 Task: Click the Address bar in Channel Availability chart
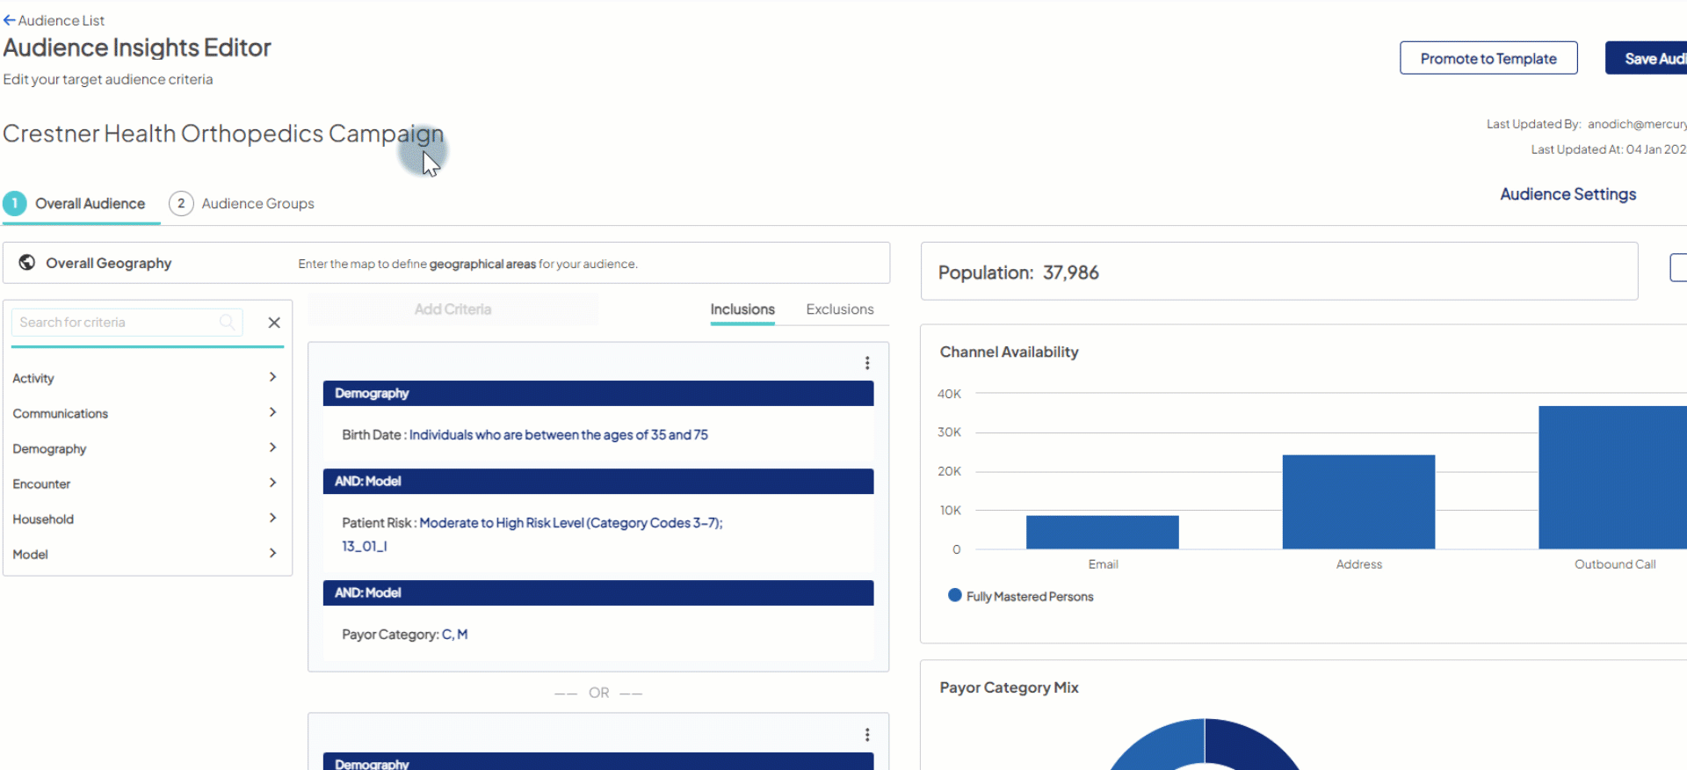coord(1358,501)
